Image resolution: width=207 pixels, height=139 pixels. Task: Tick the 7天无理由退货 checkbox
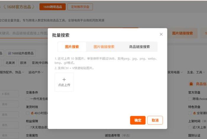28,127
